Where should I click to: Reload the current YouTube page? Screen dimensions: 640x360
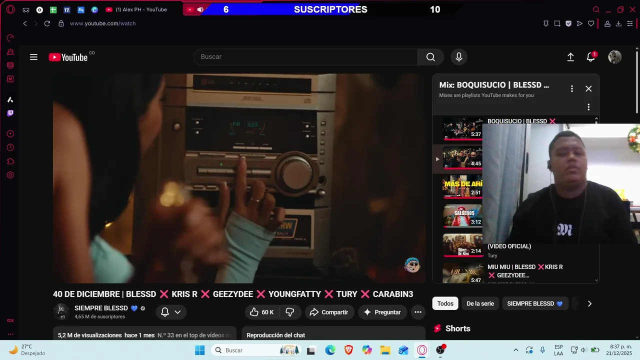pyautogui.click(x=47, y=23)
